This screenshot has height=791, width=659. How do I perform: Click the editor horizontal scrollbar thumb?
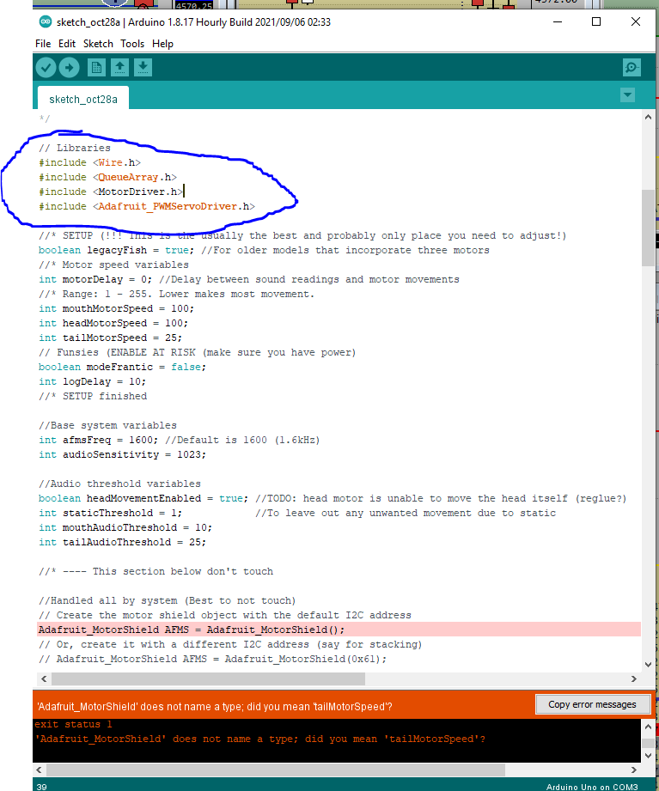pos(208,679)
